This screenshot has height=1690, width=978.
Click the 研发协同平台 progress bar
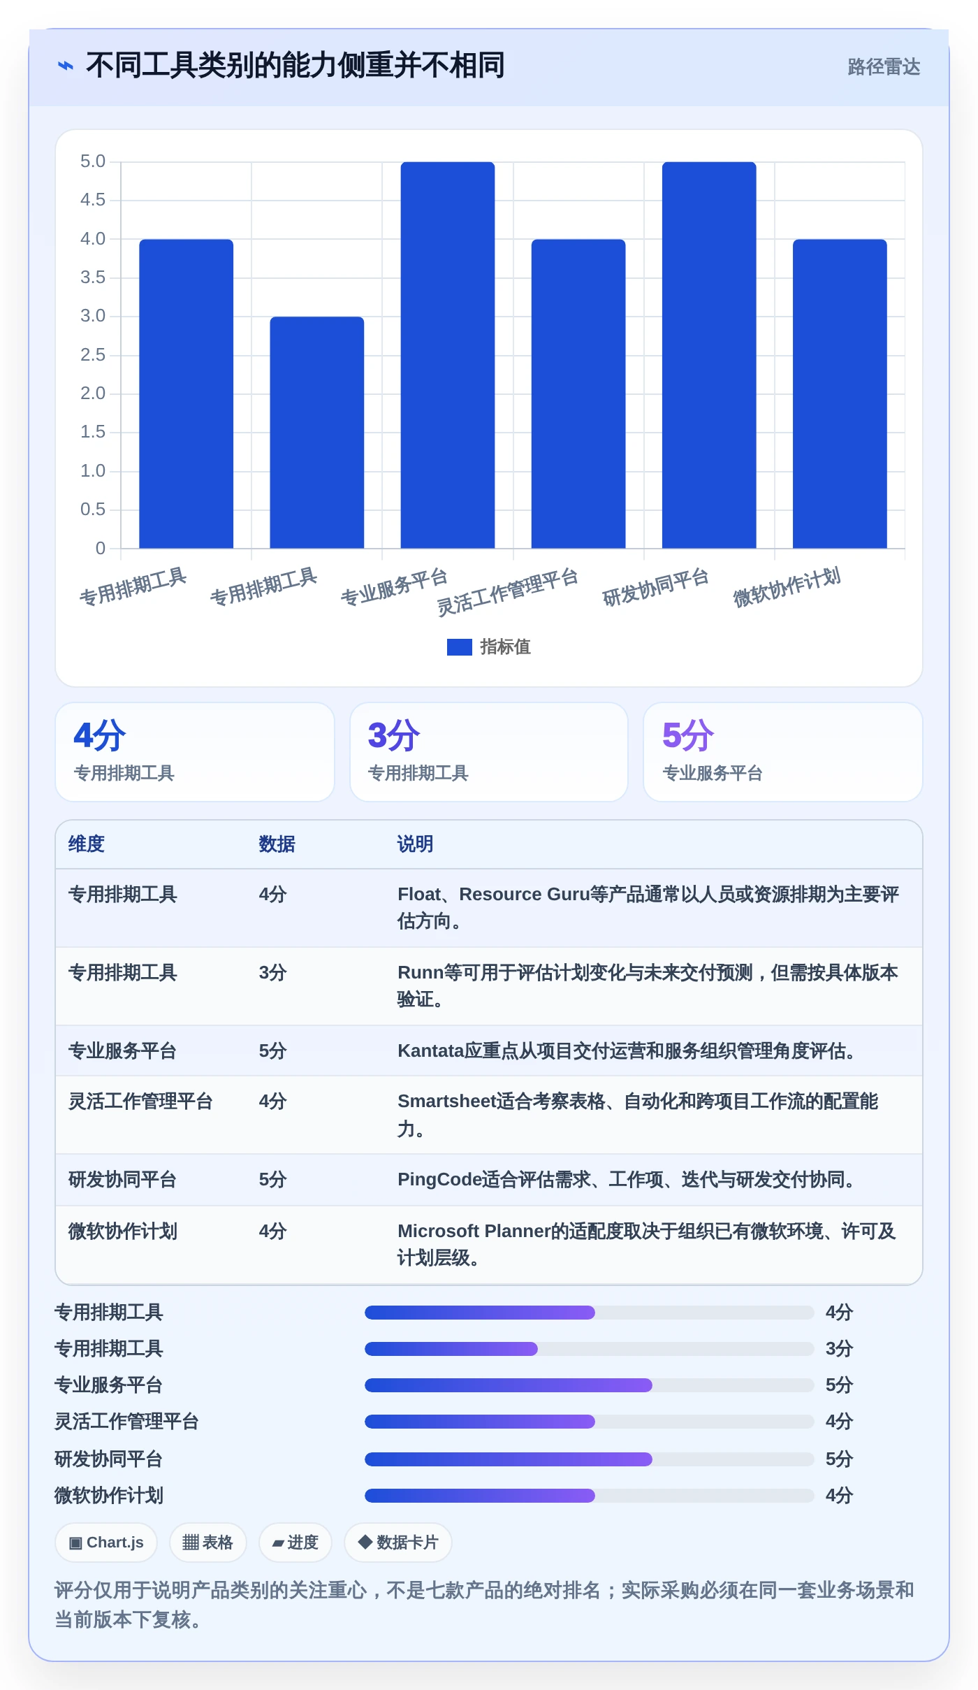click(x=589, y=1459)
